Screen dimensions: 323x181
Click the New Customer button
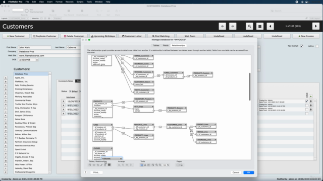pos(16,36)
